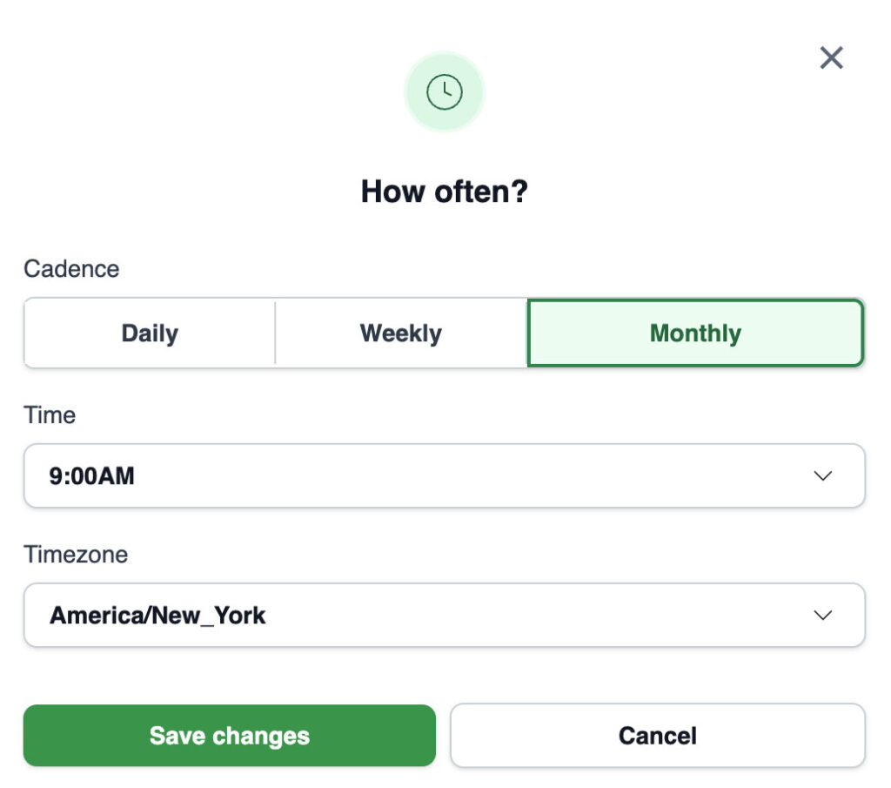891x788 pixels.
Task: Click the chevron arrow in Timezone field
Action: [x=822, y=615]
